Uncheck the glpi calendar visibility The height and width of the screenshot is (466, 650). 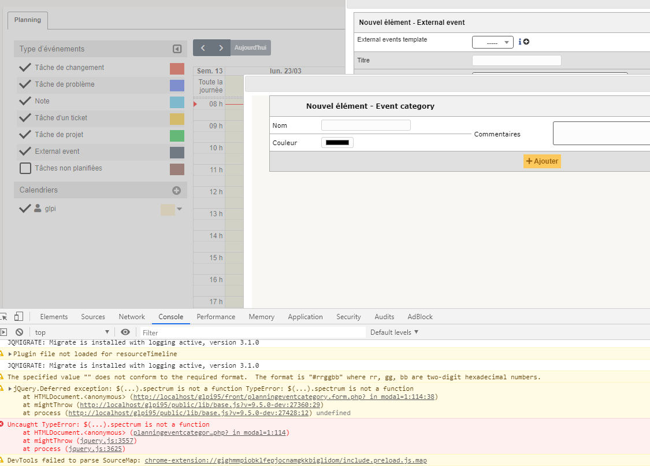25,208
